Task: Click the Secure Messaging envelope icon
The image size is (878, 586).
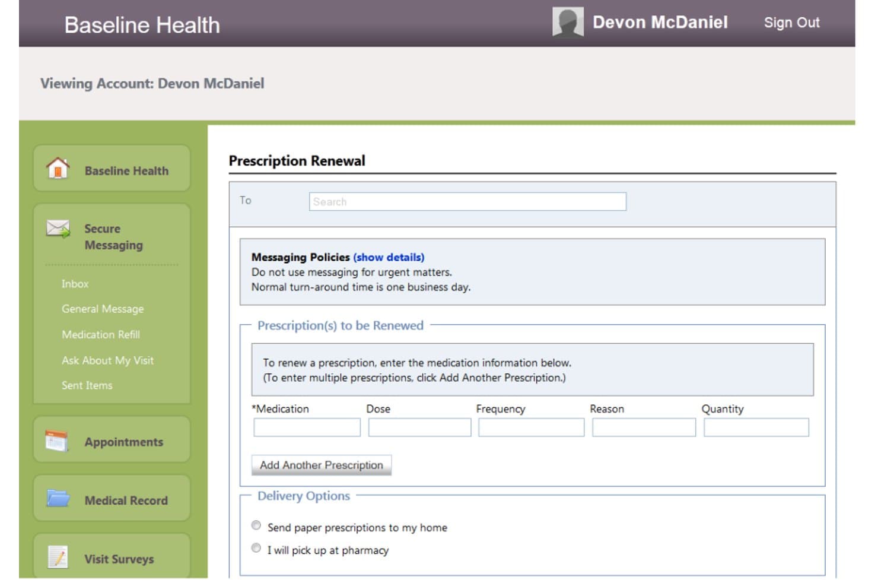Action: click(x=58, y=229)
